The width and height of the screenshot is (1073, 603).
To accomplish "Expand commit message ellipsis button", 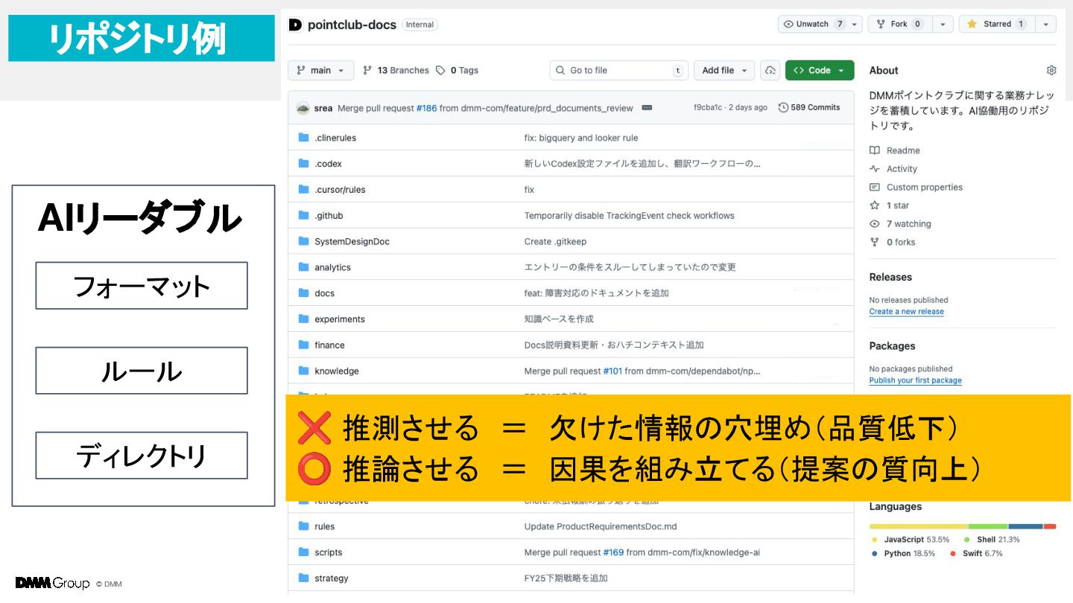I will [x=647, y=108].
